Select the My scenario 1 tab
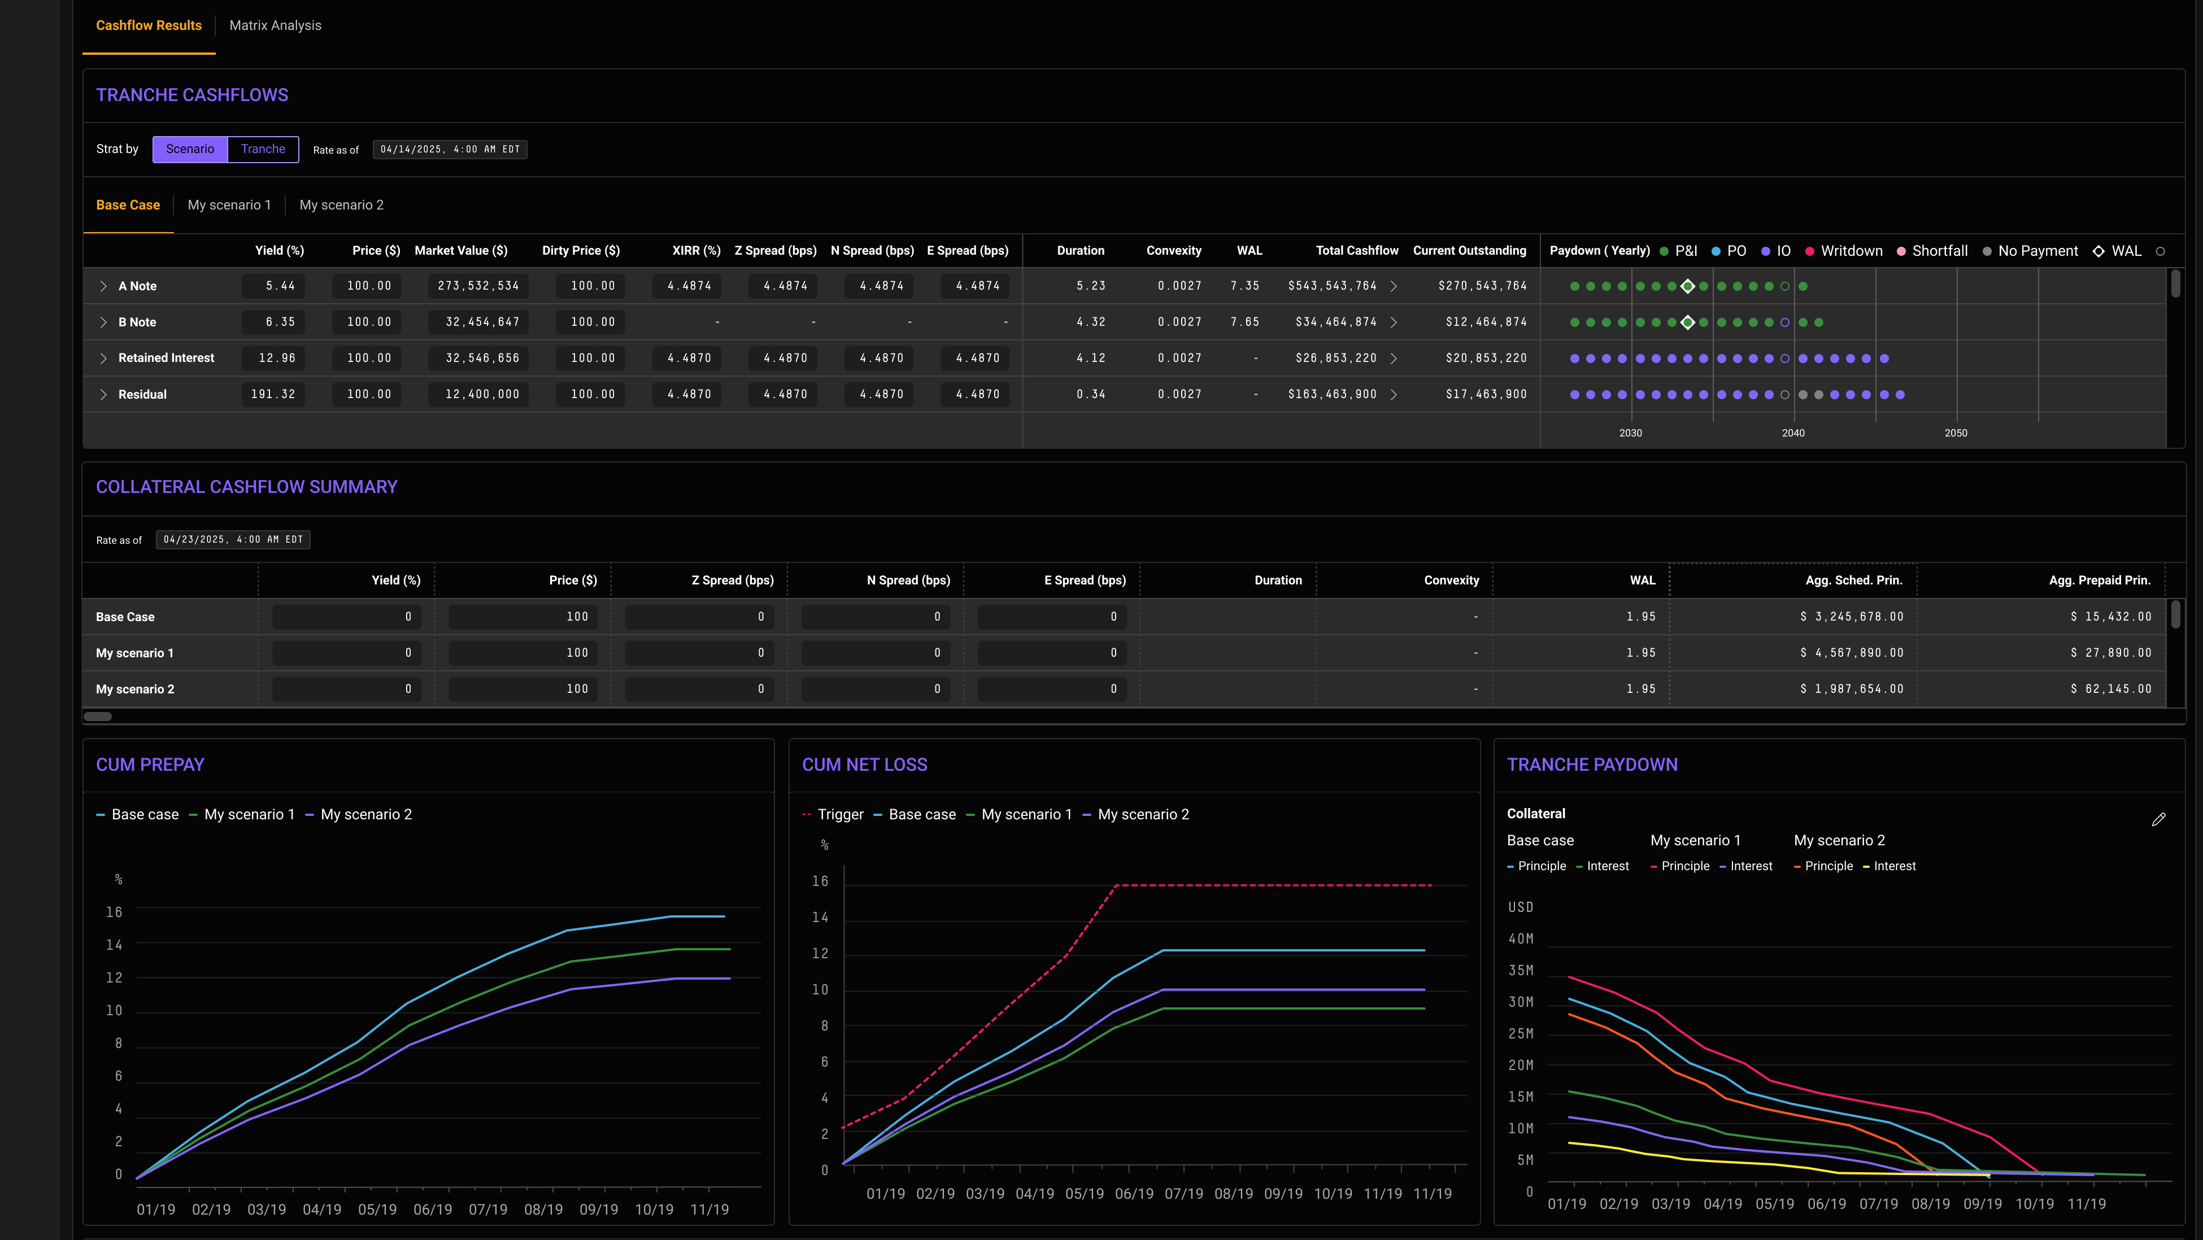The height and width of the screenshot is (1240, 2203). 229,205
